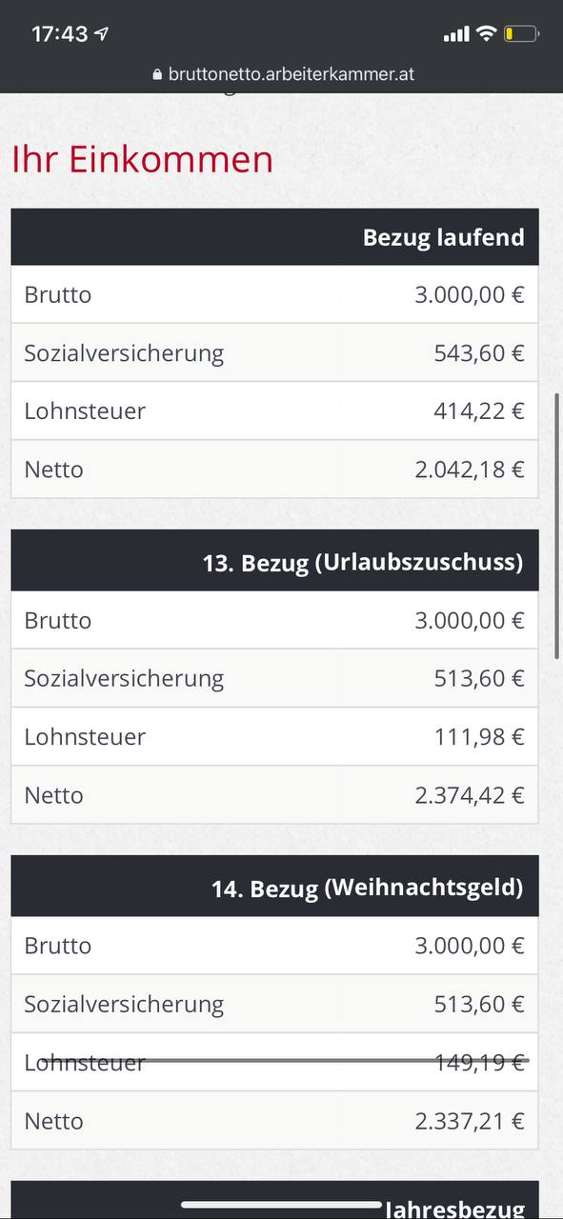The height and width of the screenshot is (1219, 563).
Task: Click the 2.337,21 € Netto for Weihnachtsgeld
Action: coord(470,1121)
